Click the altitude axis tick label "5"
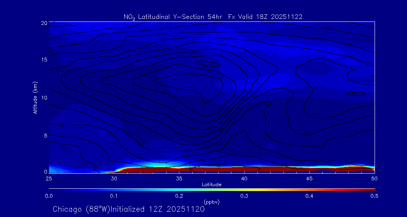The image size is (407, 217). point(46,135)
